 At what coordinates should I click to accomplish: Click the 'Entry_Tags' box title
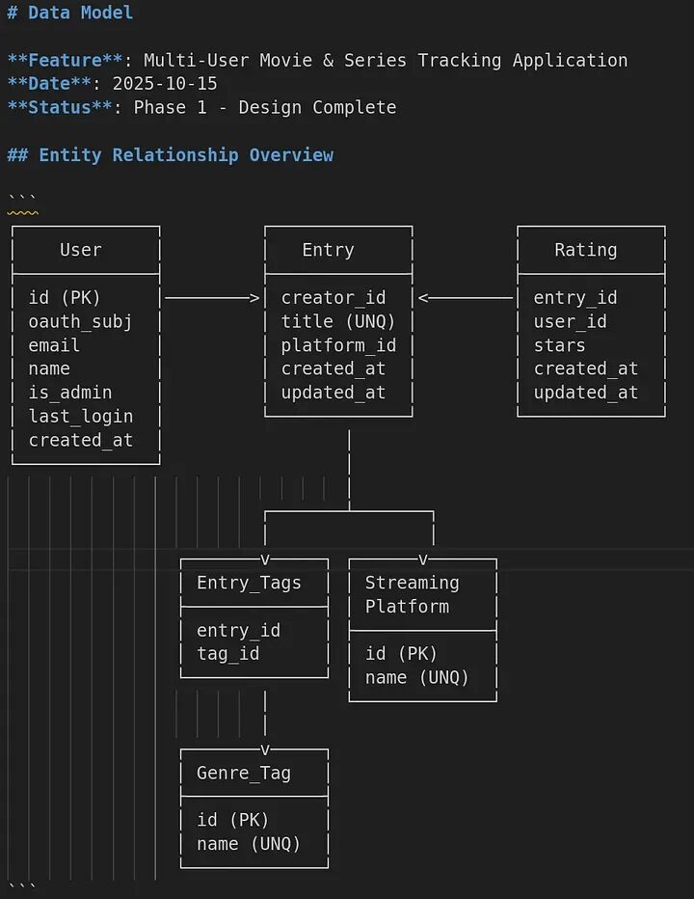[249, 583]
